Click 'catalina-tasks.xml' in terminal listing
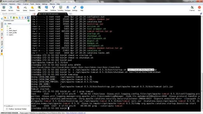 coord(98,53)
